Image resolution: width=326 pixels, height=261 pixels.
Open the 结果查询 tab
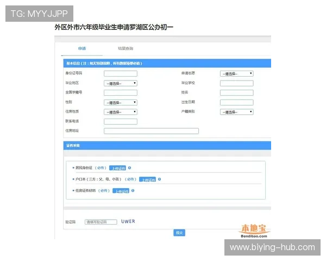pyautogui.click(x=126, y=48)
